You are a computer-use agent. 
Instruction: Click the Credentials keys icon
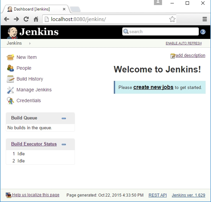click(10, 101)
